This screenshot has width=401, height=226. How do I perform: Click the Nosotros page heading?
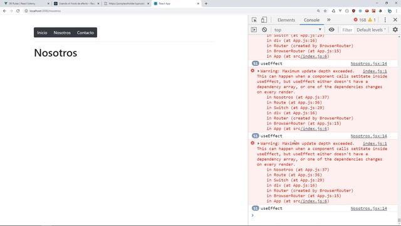[x=56, y=53]
